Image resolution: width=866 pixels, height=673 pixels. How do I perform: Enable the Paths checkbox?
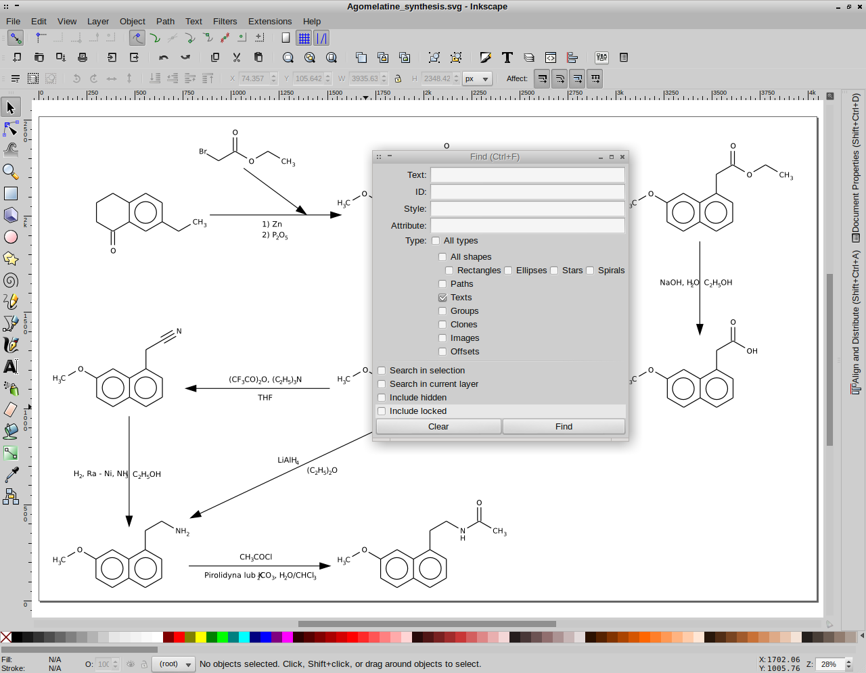click(442, 284)
